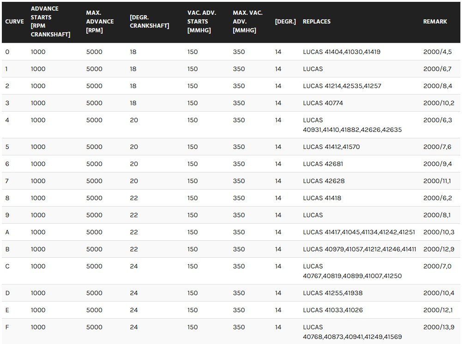Select the MAX. ADVANCE [RPM] header

[x=100, y=22]
